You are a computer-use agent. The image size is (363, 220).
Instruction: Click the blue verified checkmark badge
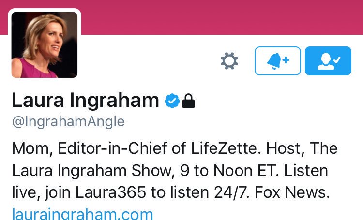click(172, 101)
